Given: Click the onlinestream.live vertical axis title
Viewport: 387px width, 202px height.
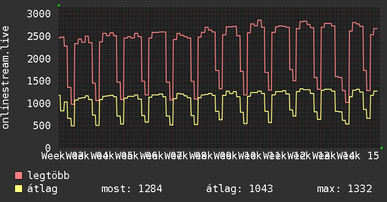Looking at the screenshot, I should (x=5, y=78).
